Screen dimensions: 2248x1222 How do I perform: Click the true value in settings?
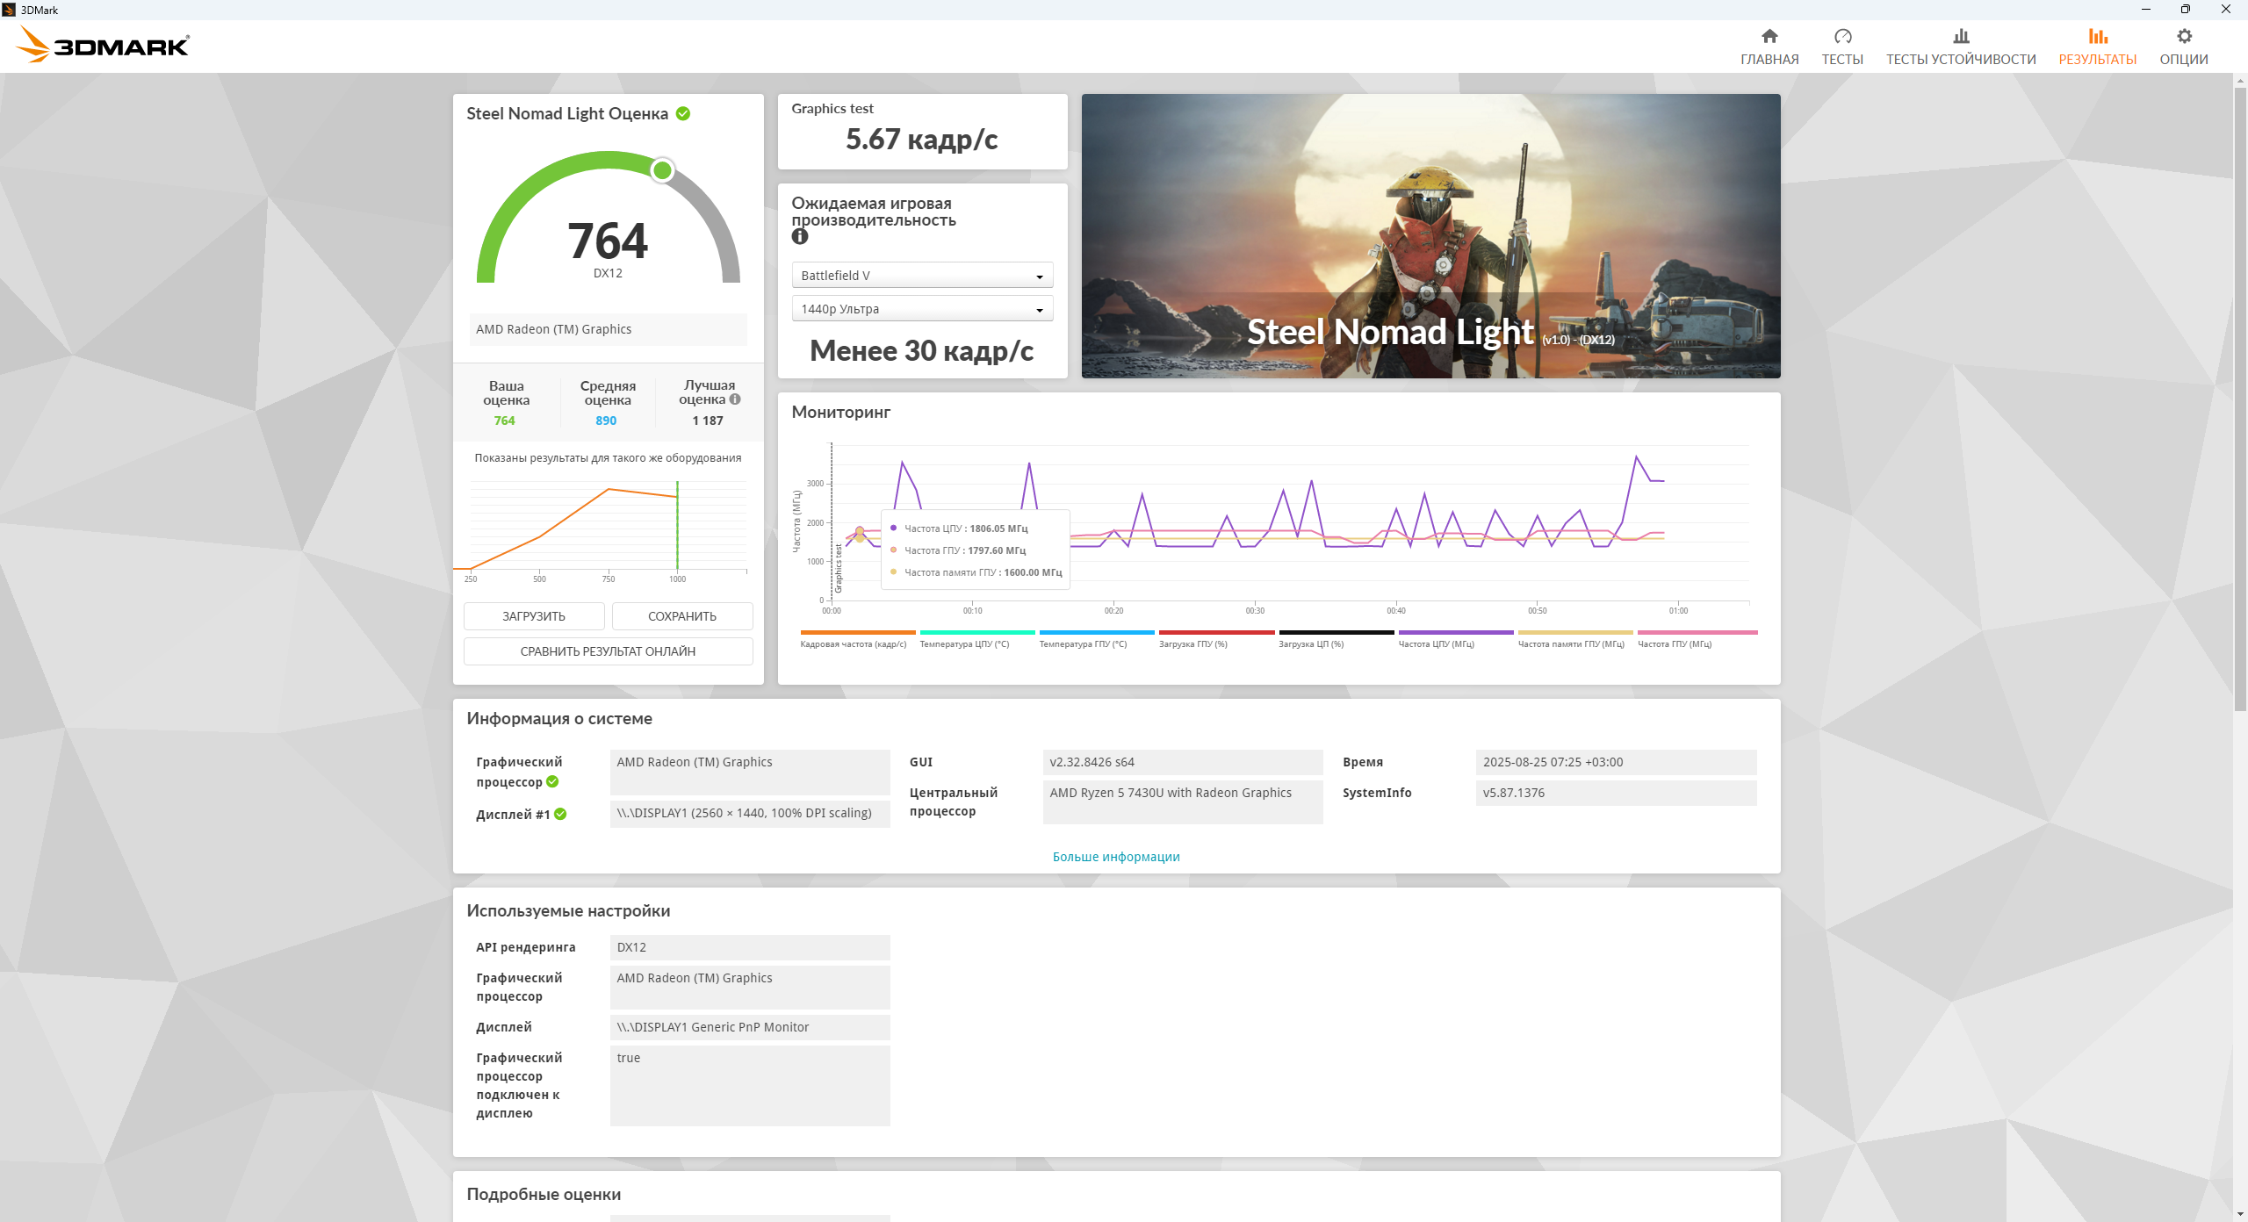click(x=750, y=1085)
